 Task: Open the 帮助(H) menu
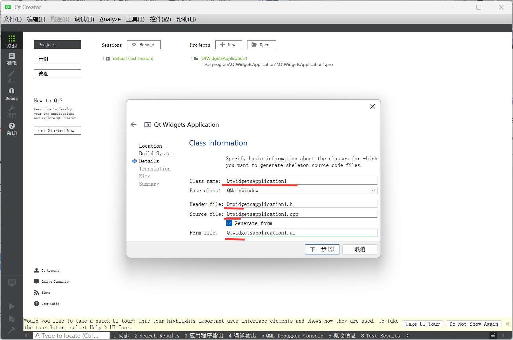pyautogui.click(x=186, y=19)
